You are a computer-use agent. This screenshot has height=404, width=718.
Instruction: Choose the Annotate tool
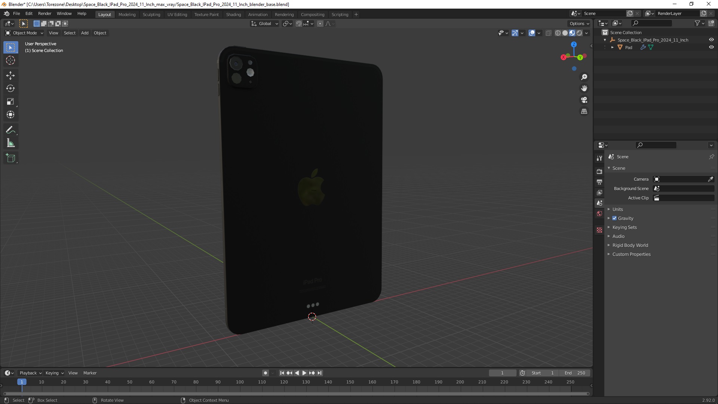click(10, 130)
